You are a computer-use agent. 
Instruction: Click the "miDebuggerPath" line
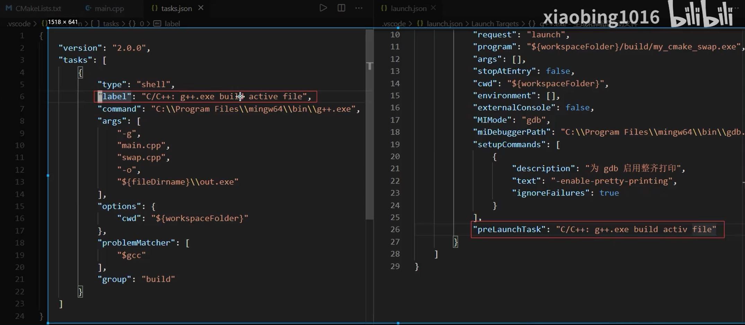point(609,132)
